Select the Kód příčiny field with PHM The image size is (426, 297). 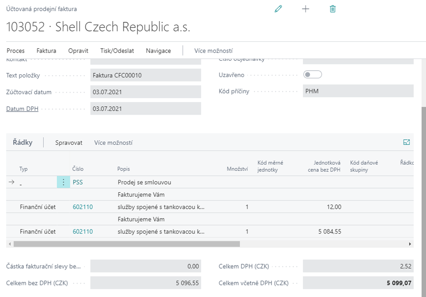click(358, 91)
